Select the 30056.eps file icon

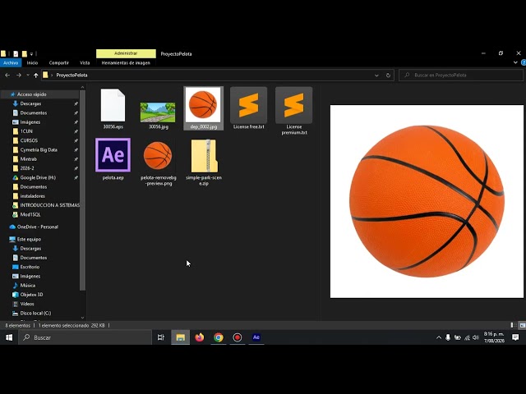[x=113, y=105]
